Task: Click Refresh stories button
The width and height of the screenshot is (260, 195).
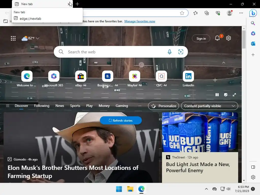Action: 121,121
